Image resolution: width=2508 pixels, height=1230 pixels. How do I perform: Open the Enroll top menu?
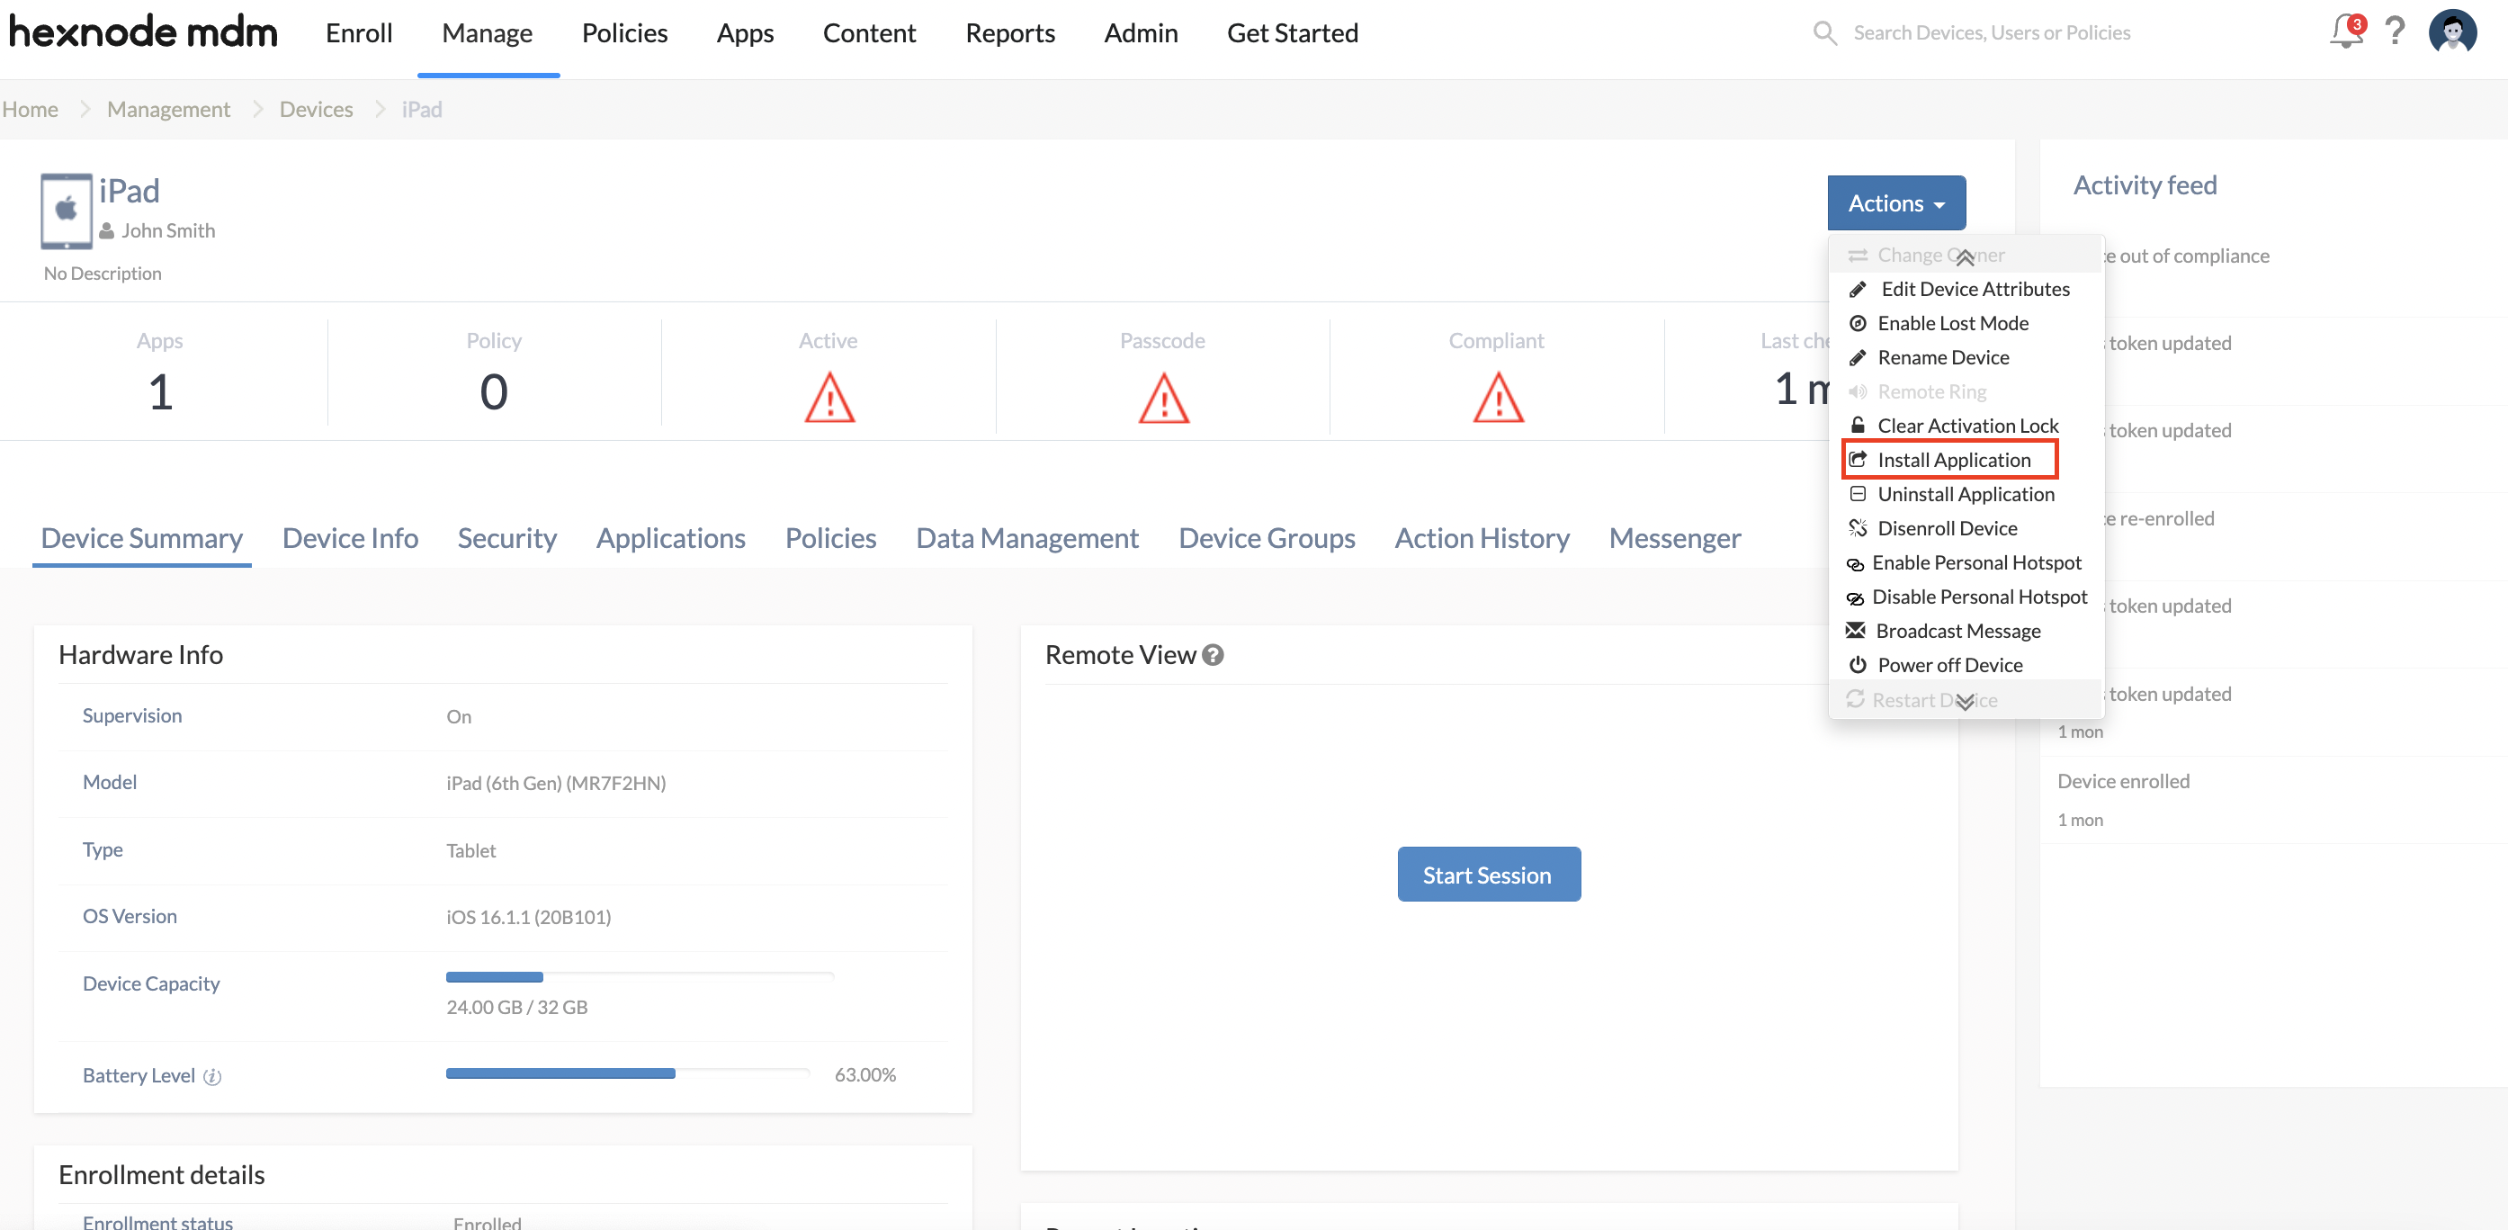pyautogui.click(x=359, y=33)
